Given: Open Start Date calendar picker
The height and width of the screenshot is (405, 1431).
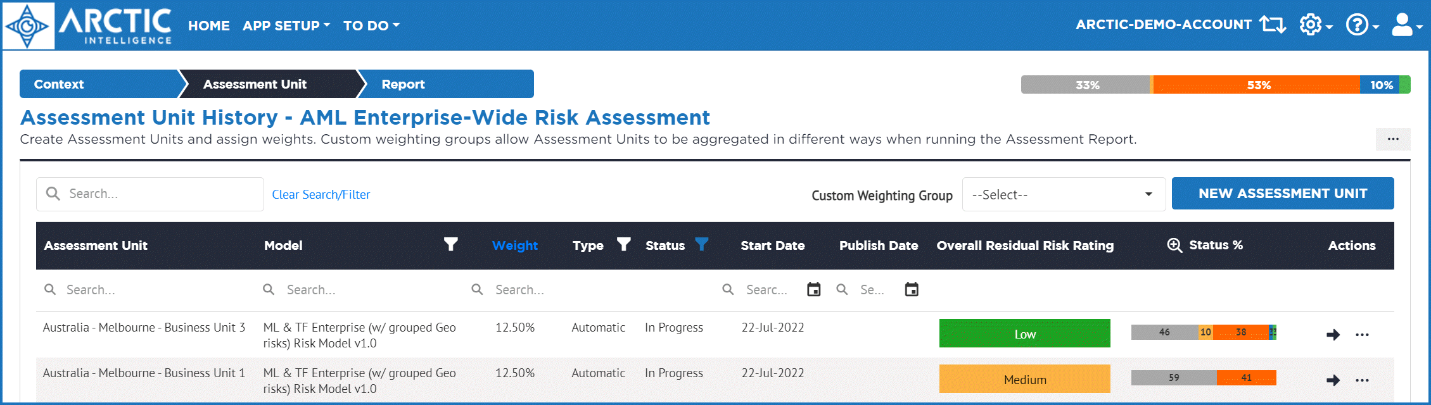Looking at the screenshot, I should coord(813,290).
